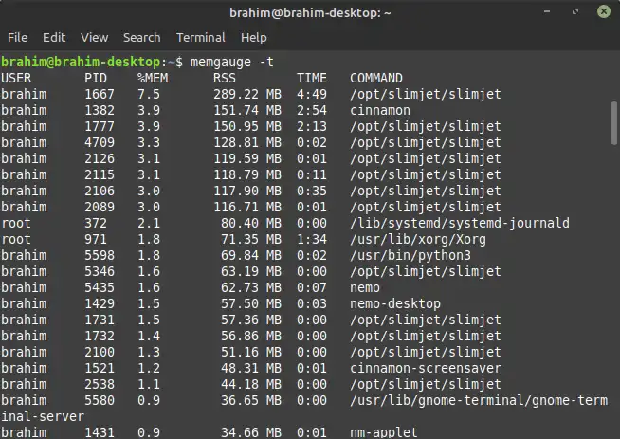Click /usr/lib/xorg/Xorg command
Screen dimensions: 620x439
[418, 240]
